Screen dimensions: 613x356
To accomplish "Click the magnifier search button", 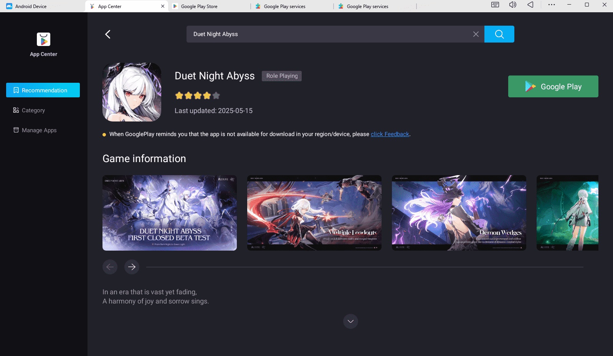I will [x=499, y=34].
